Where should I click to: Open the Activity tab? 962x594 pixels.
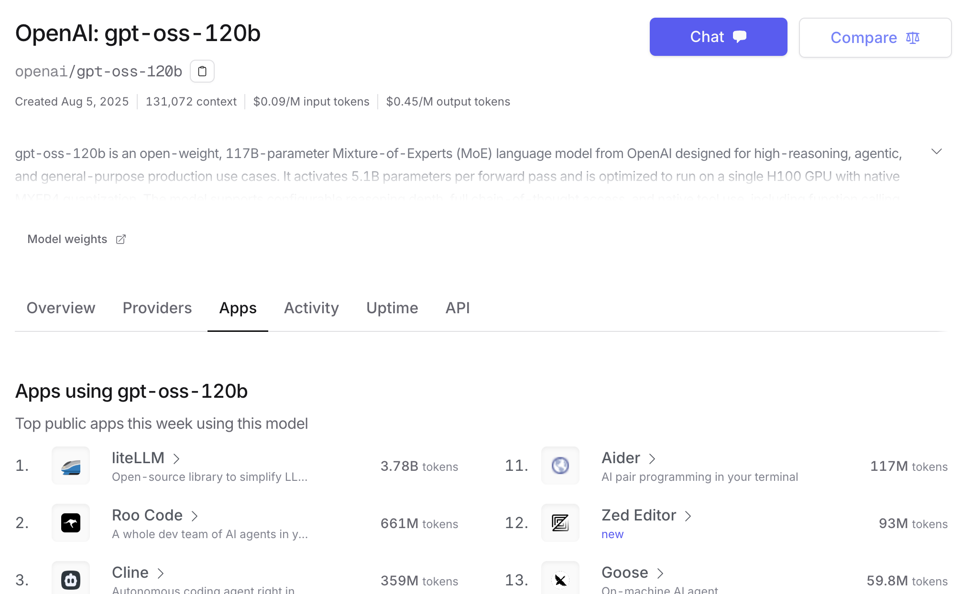tap(311, 308)
